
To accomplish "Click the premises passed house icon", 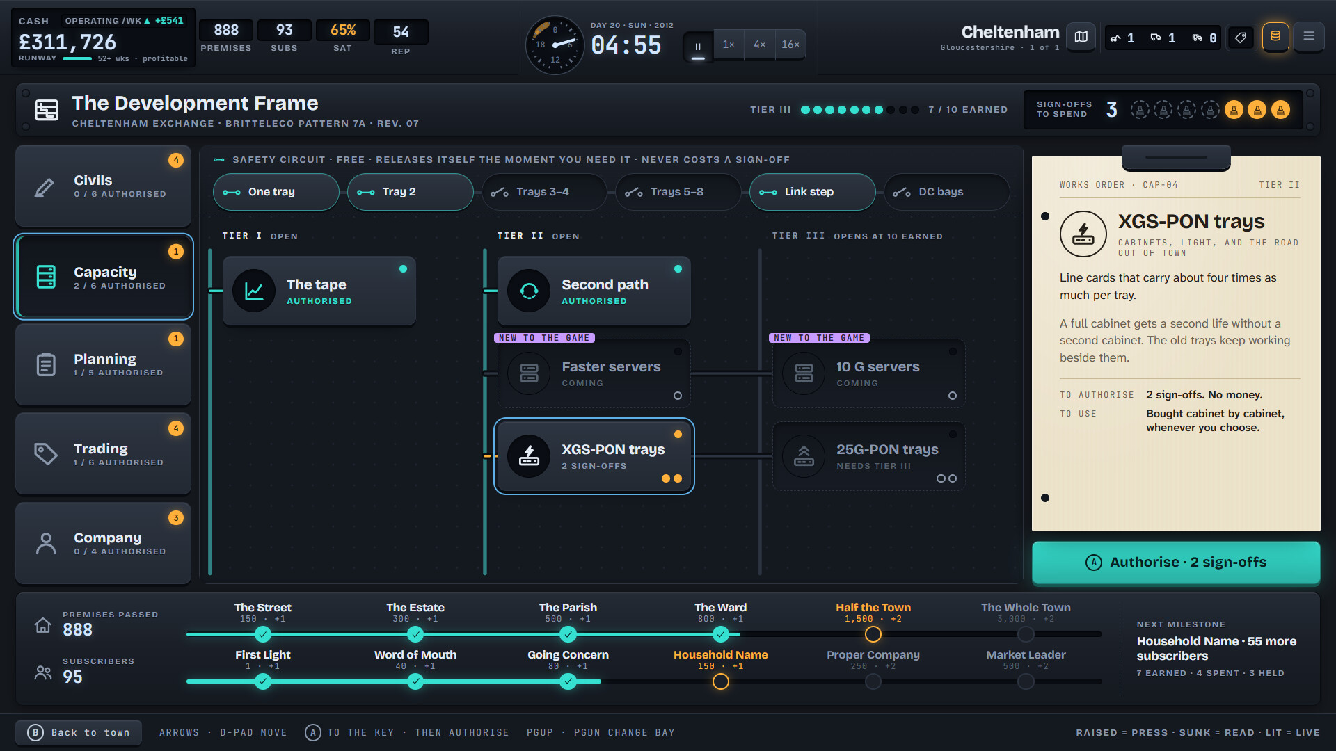I will pos(43,625).
